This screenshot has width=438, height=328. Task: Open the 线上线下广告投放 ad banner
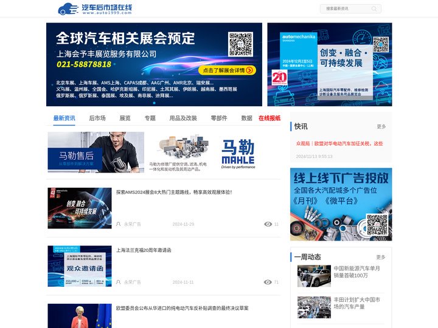point(341,204)
